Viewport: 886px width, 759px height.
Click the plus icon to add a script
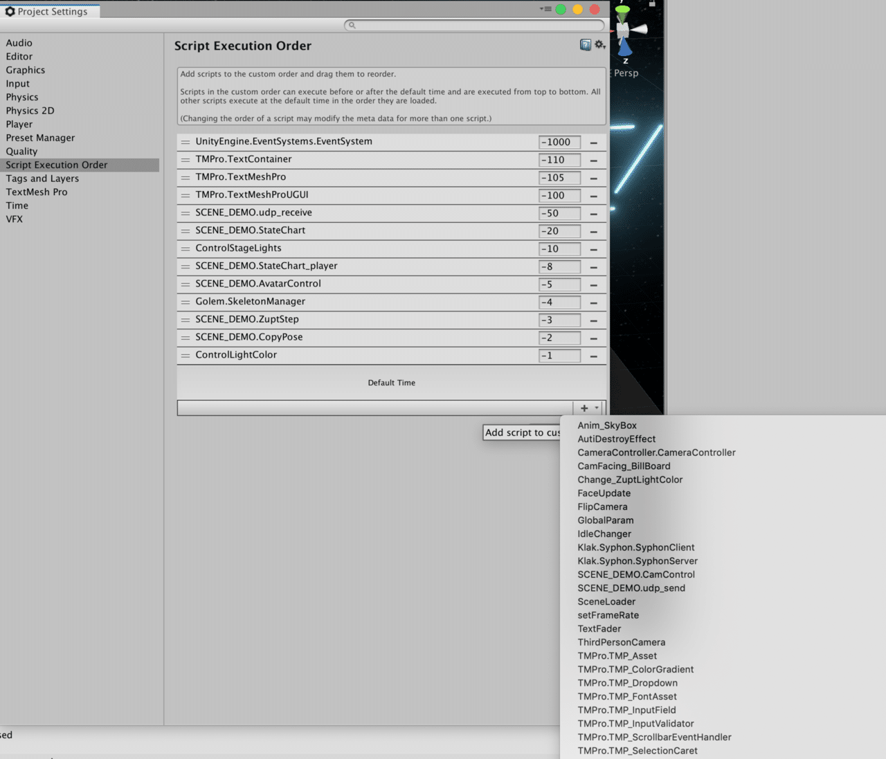584,408
